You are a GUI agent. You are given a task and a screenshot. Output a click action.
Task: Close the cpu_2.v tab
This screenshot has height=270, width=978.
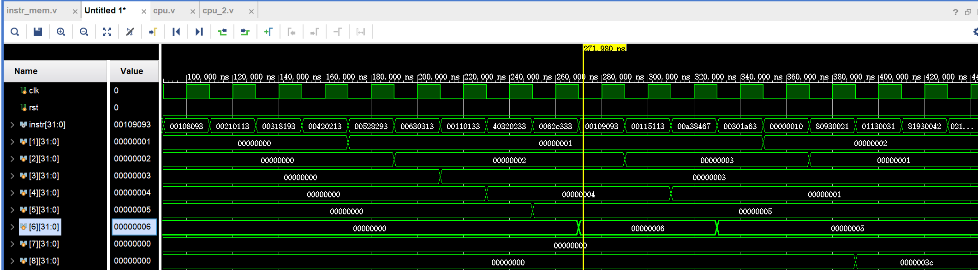(251, 11)
